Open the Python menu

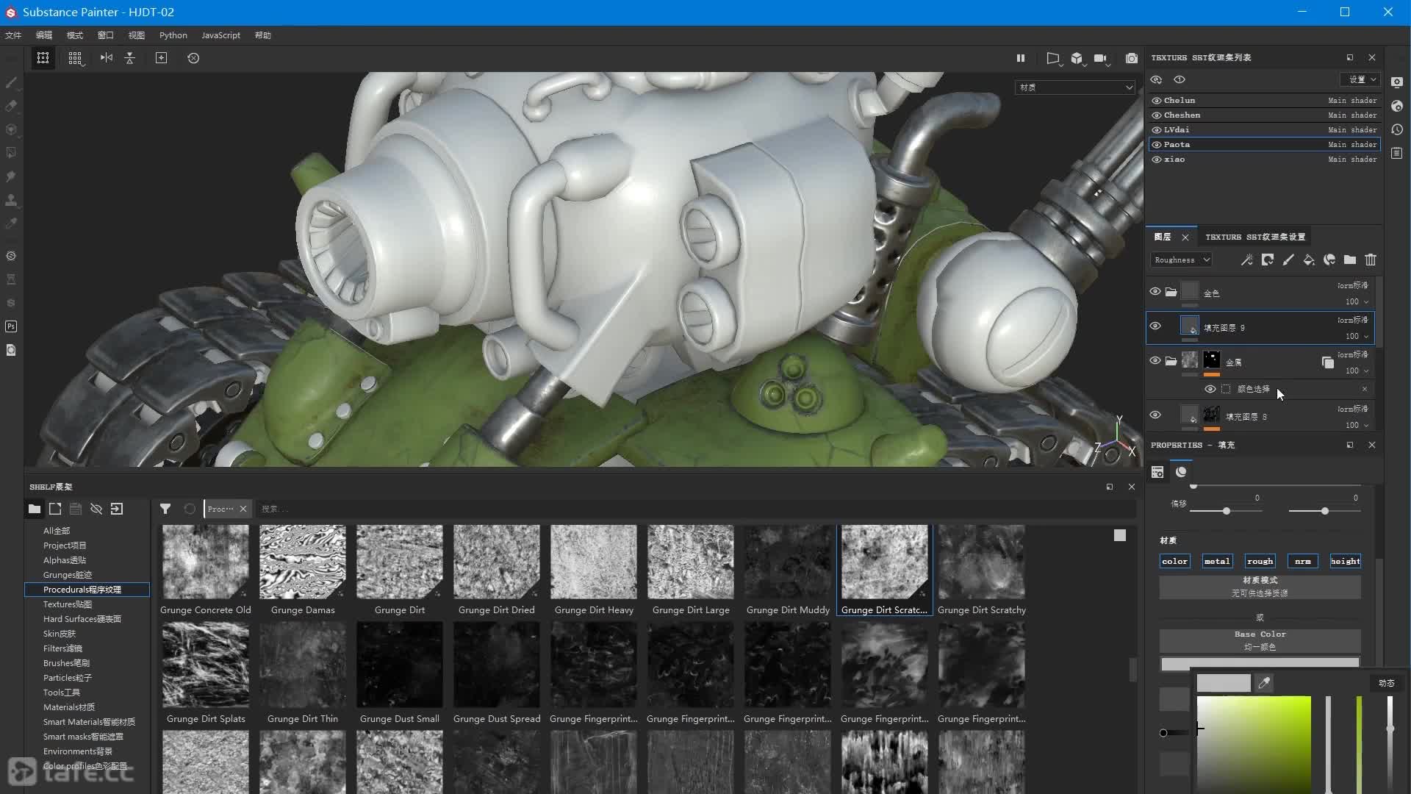173,35
